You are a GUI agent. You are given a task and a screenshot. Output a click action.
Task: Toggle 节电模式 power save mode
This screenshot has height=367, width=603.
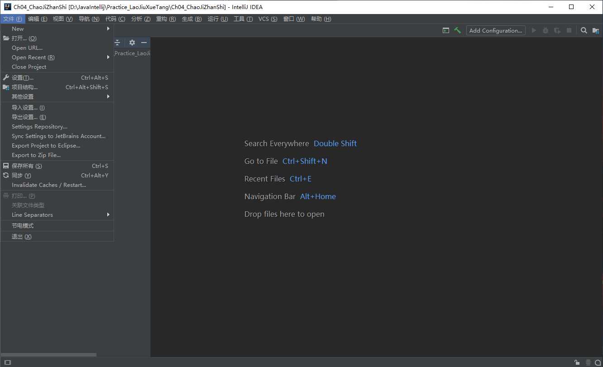(x=57, y=225)
